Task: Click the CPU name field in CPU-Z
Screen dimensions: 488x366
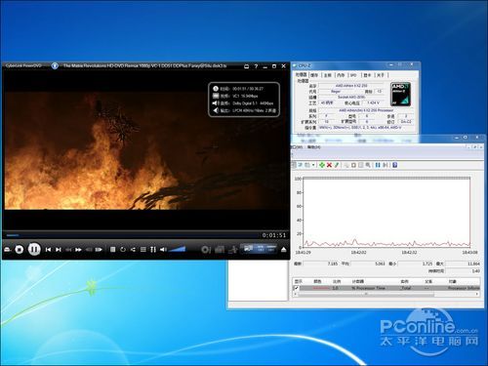Action: (x=351, y=86)
